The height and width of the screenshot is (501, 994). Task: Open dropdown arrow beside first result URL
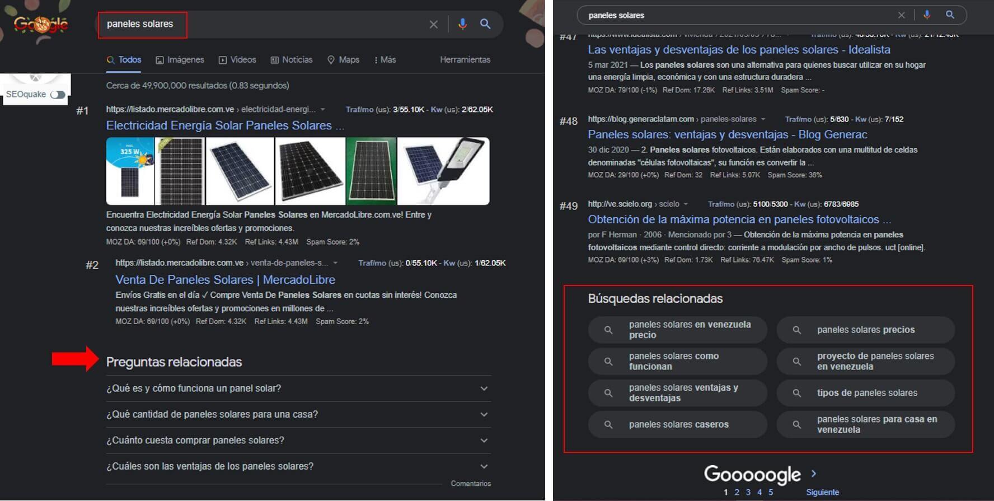323,110
